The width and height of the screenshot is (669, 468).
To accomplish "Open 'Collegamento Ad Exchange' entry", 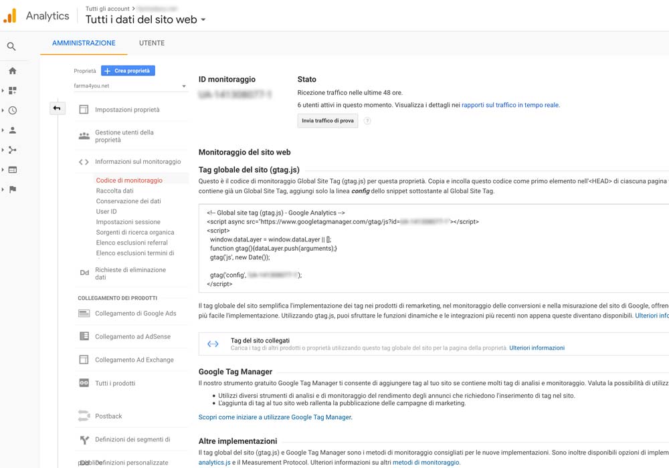I will click(x=134, y=360).
